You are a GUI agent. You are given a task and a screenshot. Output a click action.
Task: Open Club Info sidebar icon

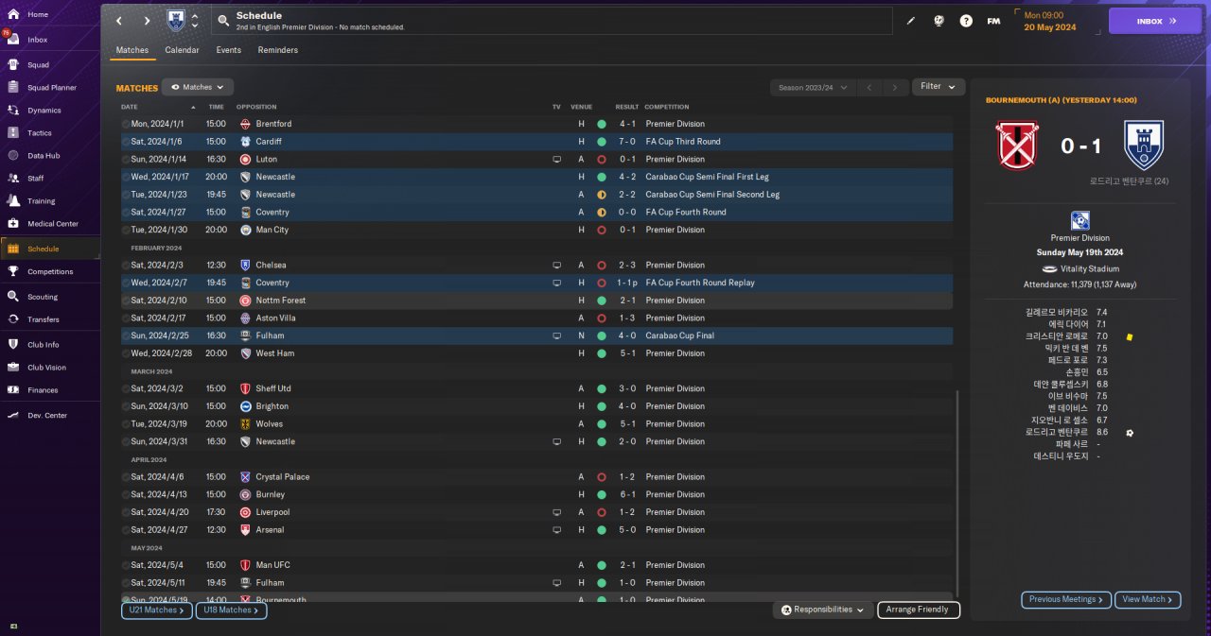(x=13, y=345)
